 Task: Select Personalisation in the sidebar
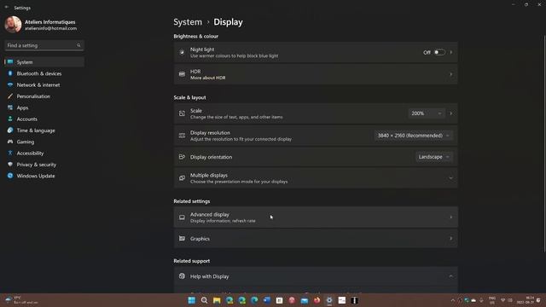[x=44, y=96]
